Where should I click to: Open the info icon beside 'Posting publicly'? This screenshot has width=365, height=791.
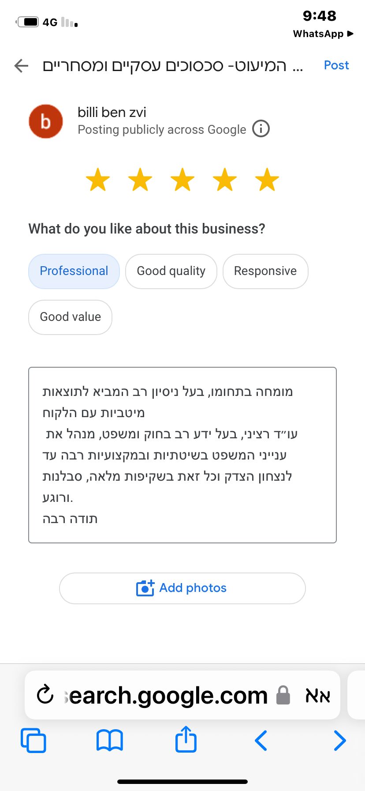[261, 129]
